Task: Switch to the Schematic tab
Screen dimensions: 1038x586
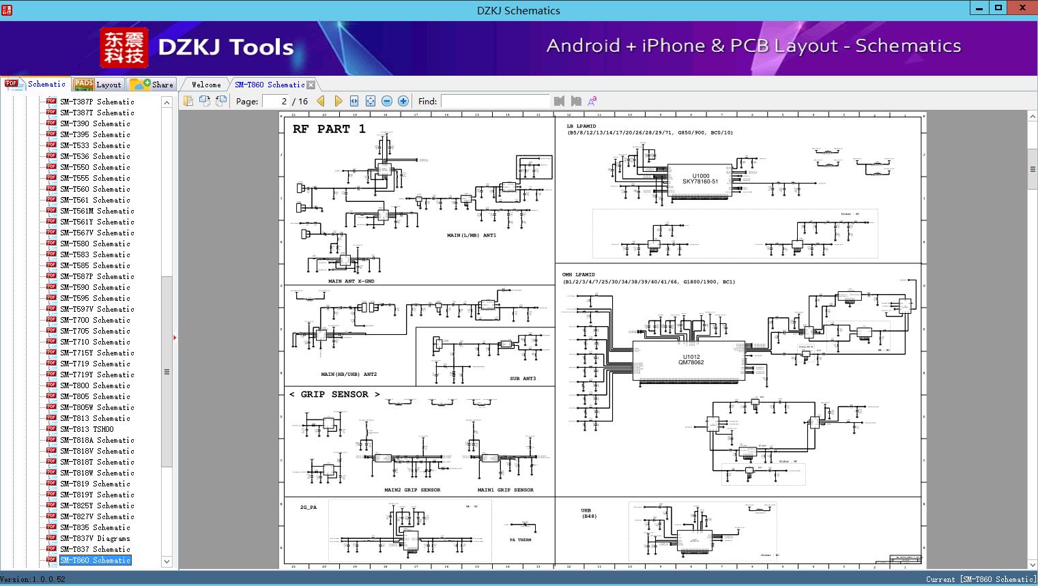Action: (x=35, y=84)
